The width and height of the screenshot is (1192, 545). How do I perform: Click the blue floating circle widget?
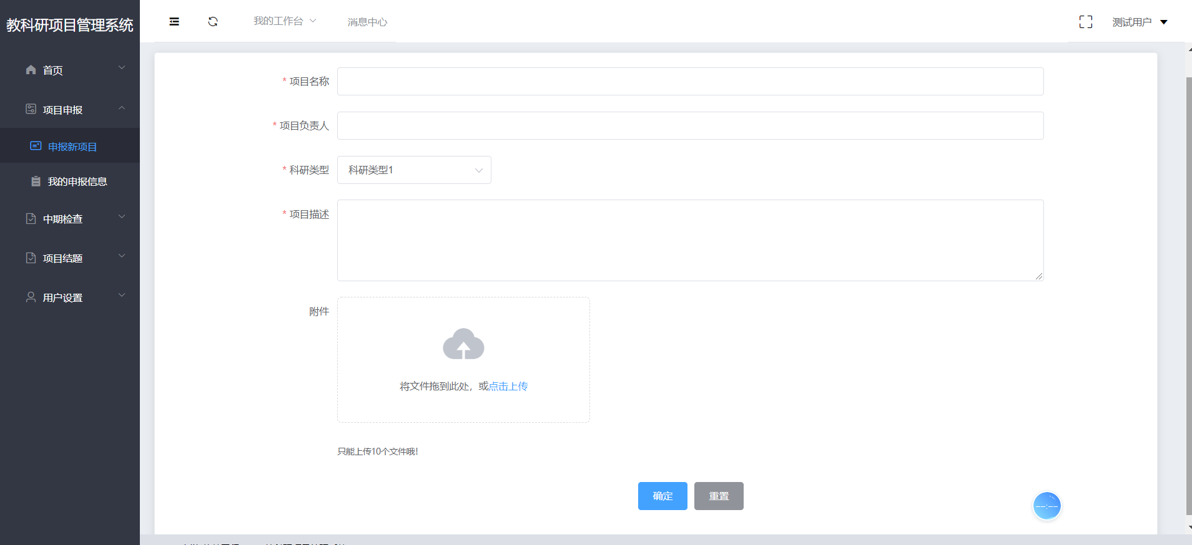pos(1047,506)
